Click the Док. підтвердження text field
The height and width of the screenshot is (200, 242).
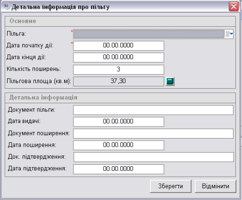[x=154, y=157]
